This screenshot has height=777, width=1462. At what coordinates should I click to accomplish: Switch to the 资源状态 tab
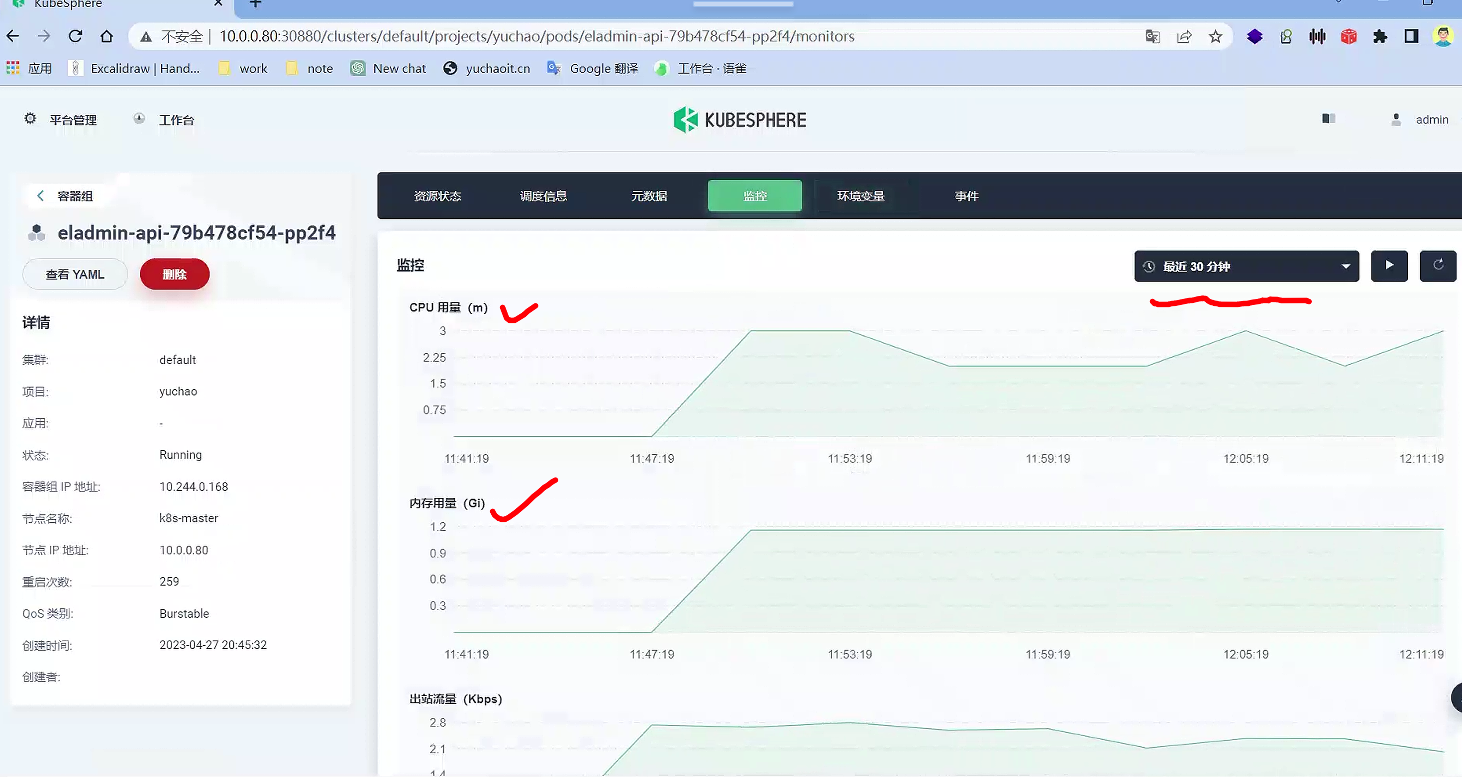437,195
